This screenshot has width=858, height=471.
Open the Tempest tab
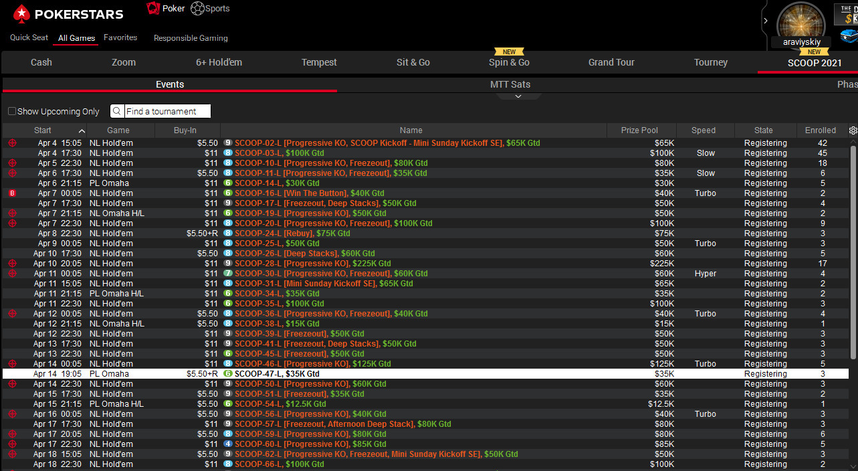pos(319,62)
